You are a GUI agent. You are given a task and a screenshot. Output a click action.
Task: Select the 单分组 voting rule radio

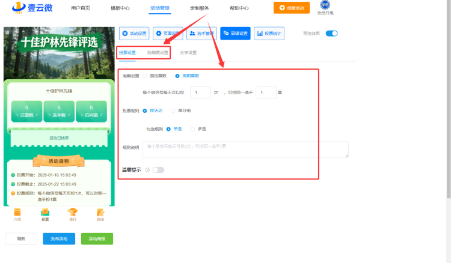pos(173,110)
